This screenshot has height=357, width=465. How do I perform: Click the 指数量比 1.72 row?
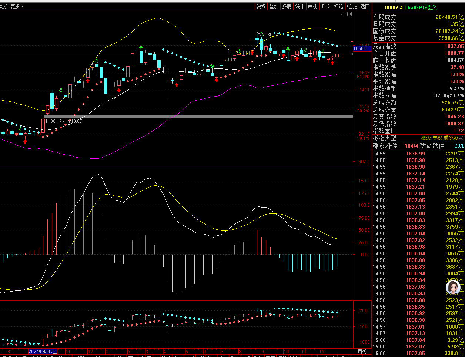pos(418,131)
